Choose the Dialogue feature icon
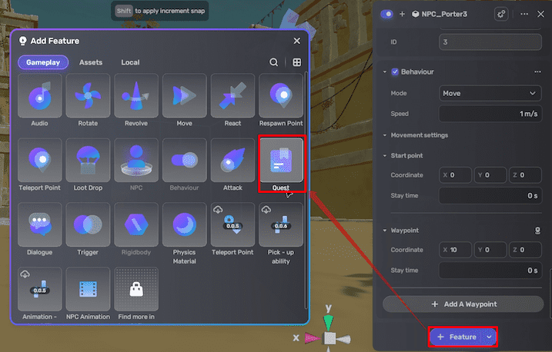Viewport: 552px width, 352px height. (39, 225)
